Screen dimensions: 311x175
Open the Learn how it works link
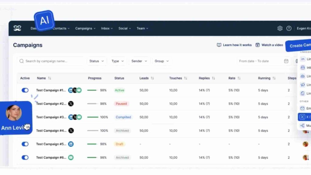(x=234, y=45)
